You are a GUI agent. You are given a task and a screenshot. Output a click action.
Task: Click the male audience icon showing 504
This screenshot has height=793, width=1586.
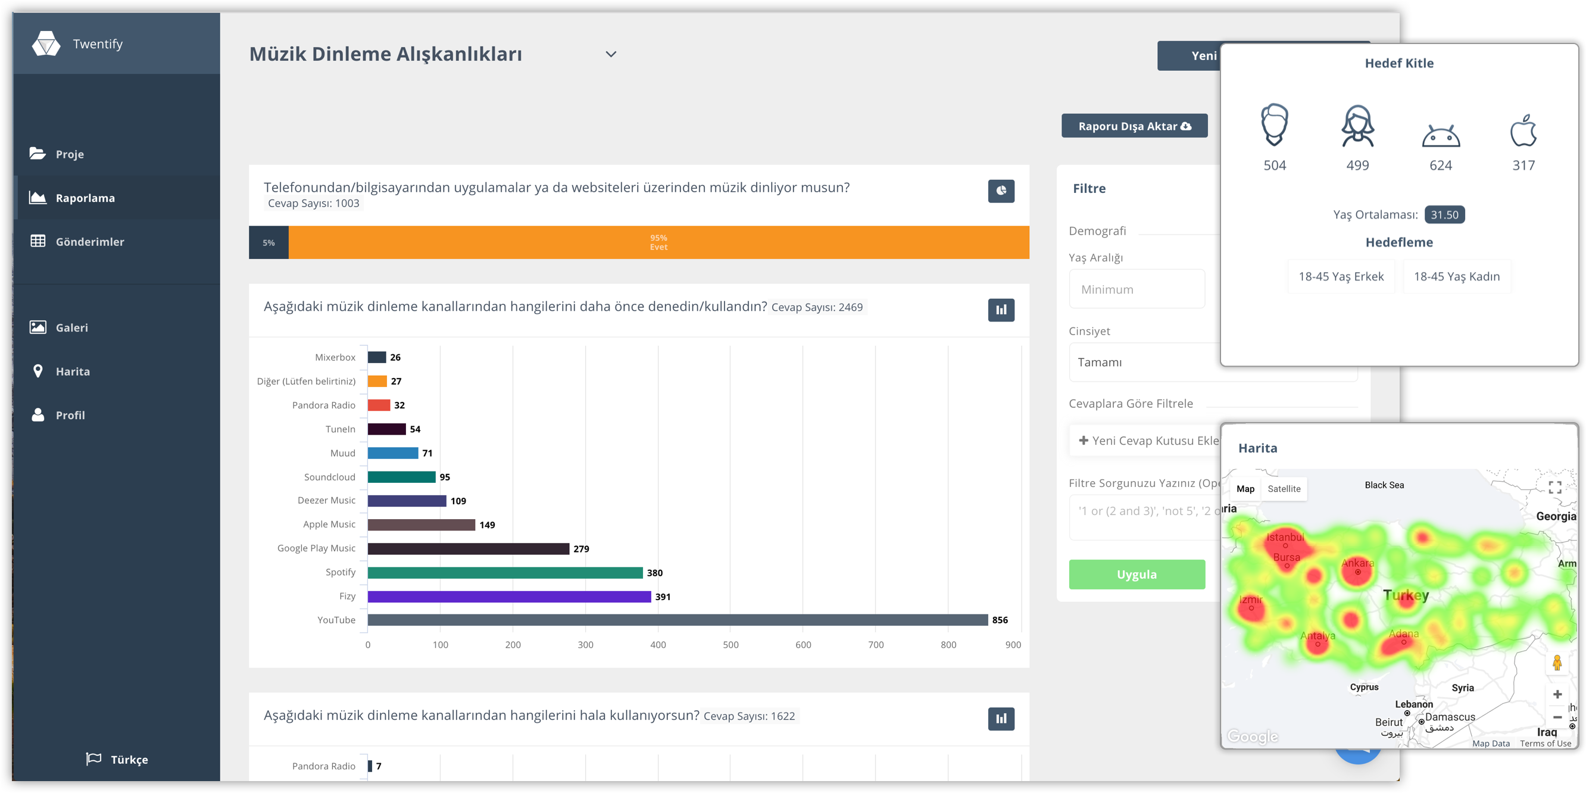tap(1275, 124)
